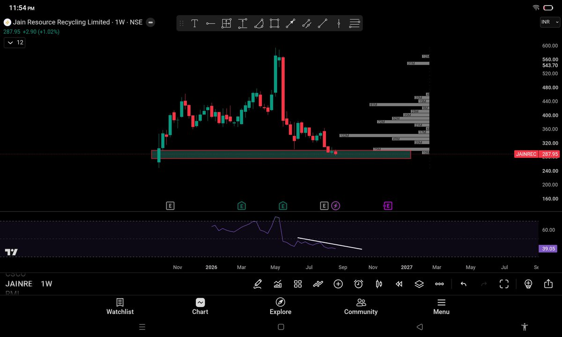Share the chart
The width and height of the screenshot is (562, 337).
(548, 284)
